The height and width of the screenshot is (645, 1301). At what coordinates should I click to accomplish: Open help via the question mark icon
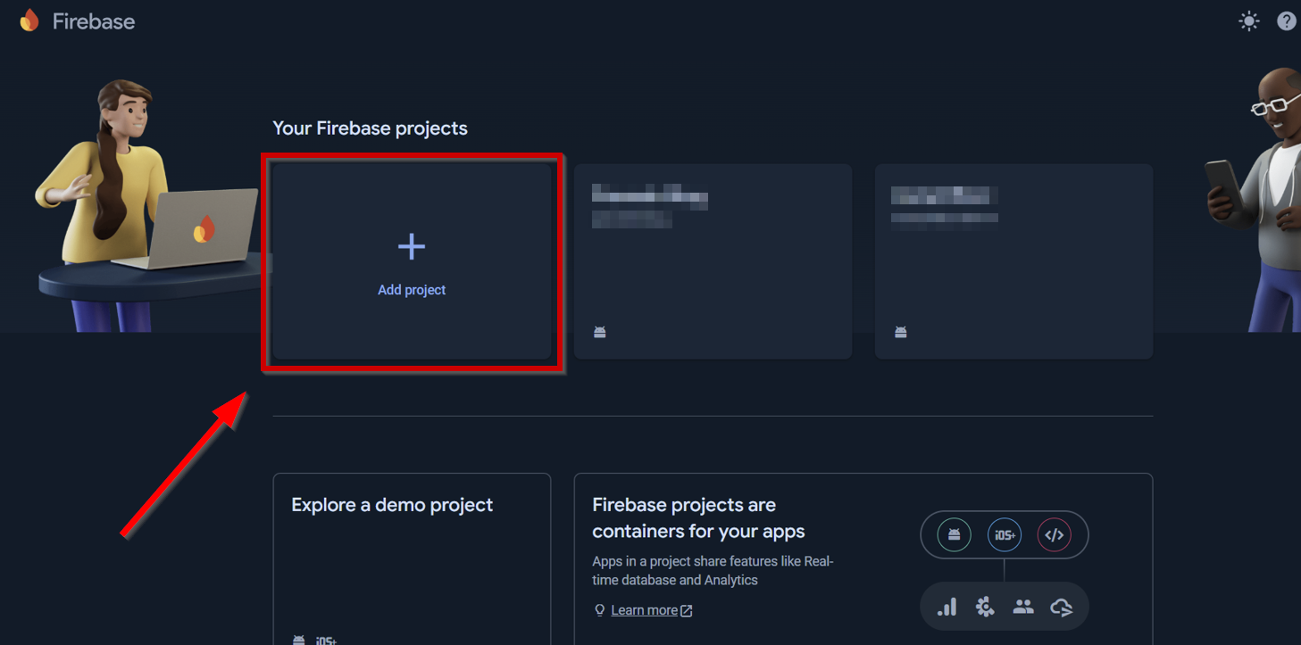pos(1286,20)
